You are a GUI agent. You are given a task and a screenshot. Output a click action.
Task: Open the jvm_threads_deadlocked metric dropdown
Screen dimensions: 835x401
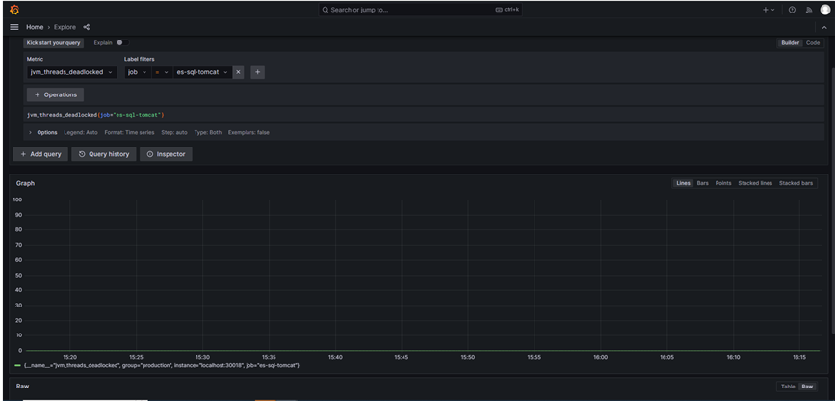[72, 72]
